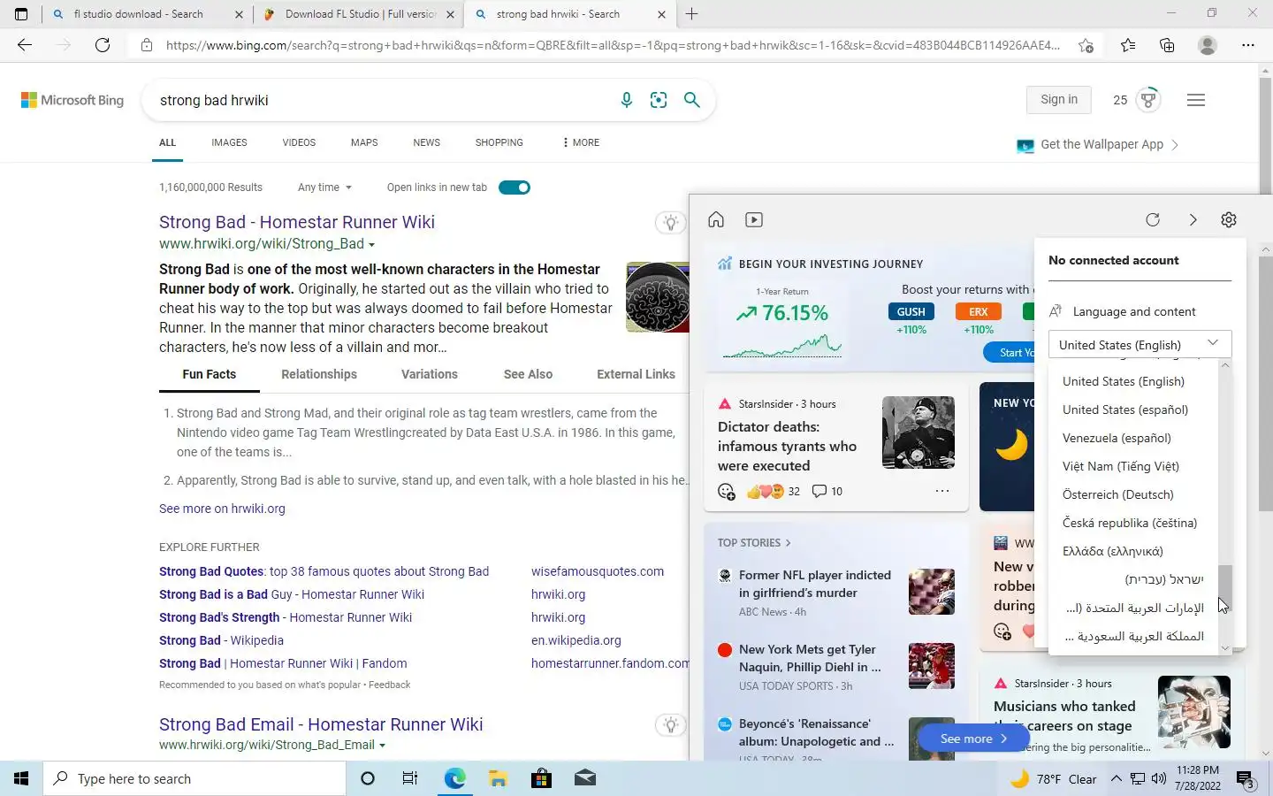Click lightbulb icon beside Strong Bad Email result
This screenshot has width=1273, height=796.
tap(671, 725)
